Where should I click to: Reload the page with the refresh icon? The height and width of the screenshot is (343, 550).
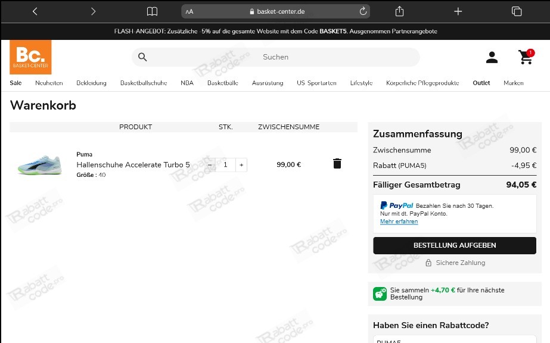(x=363, y=11)
